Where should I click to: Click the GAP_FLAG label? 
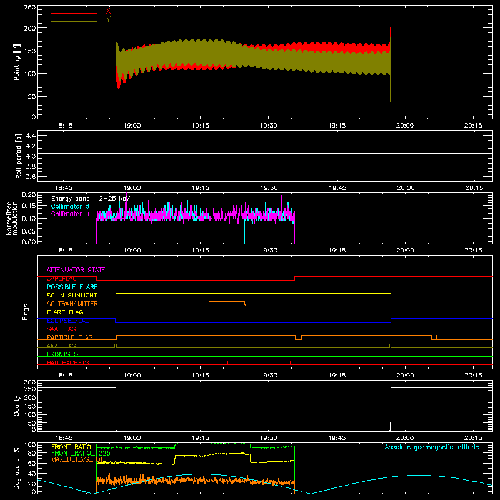61,278
